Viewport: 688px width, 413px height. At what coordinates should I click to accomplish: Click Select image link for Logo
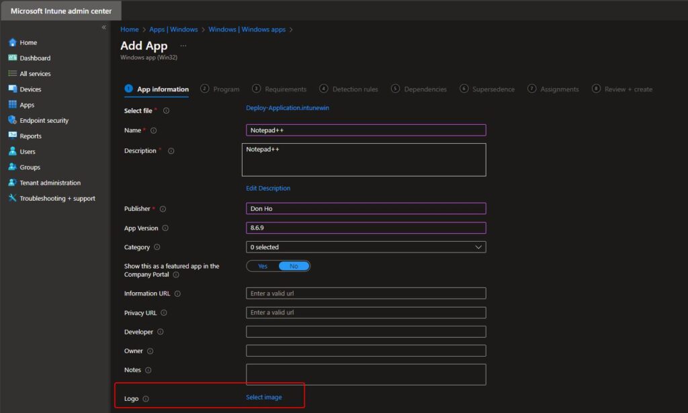[x=263, y=397]
